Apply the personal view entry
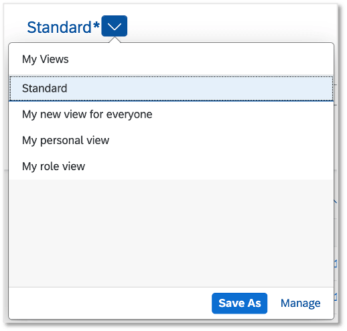Screen dimensions: 347x331 (171, 141)
